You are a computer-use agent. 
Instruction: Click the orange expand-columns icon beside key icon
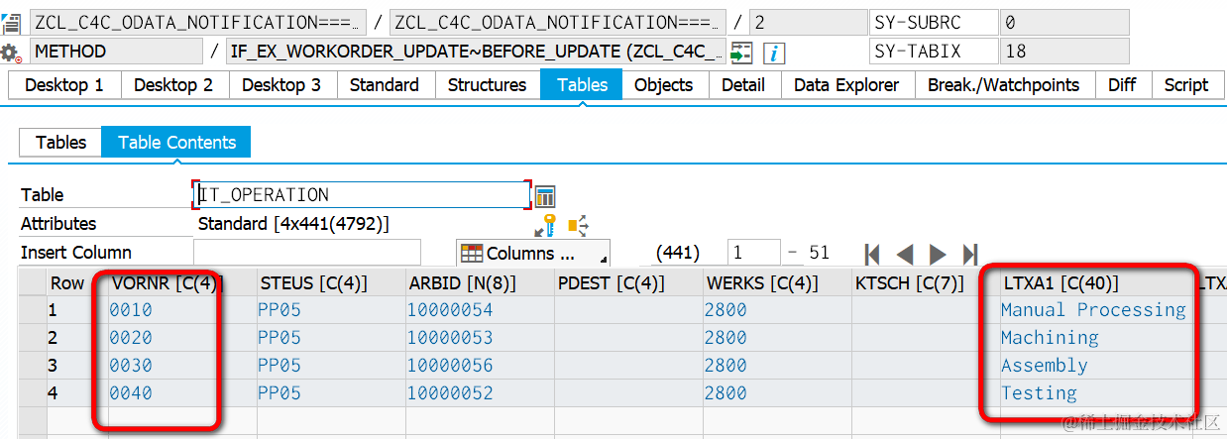tap(578, 225)
